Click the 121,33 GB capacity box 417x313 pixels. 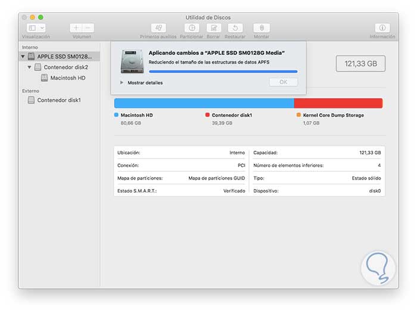(360, 64)
